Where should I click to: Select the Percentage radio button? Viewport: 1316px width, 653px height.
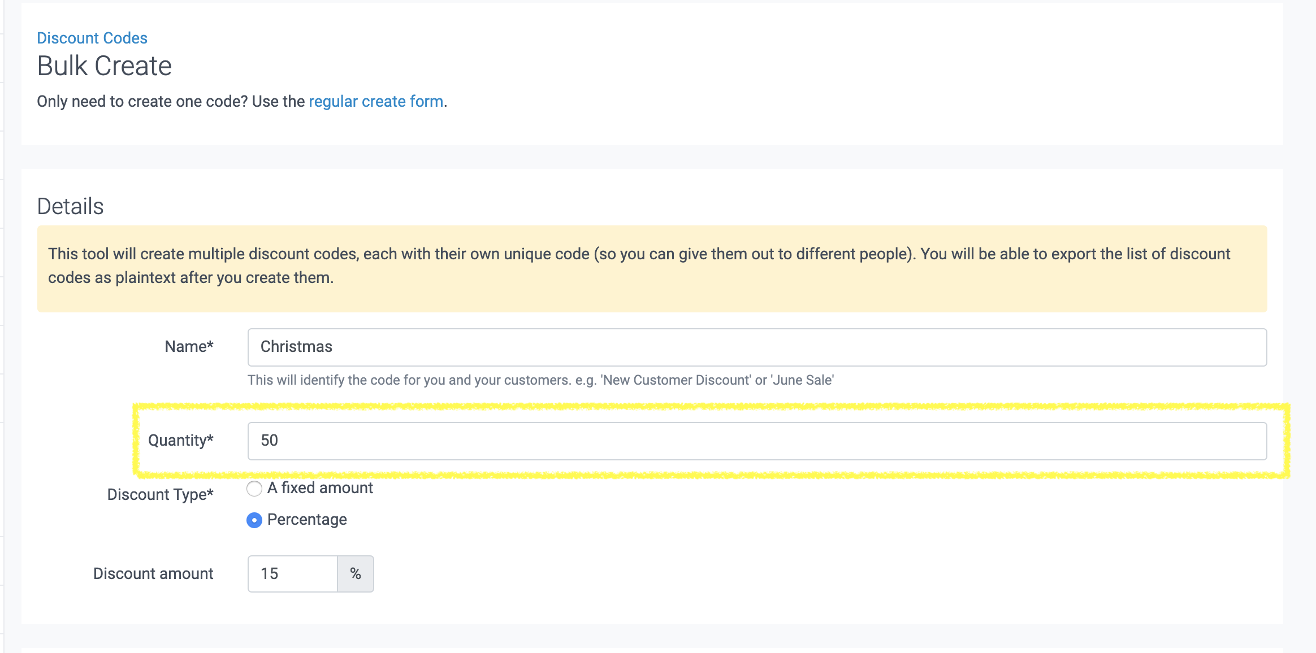(254, 520)
